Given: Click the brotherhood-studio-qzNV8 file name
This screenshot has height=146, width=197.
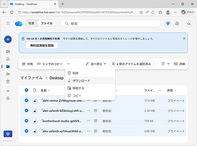Looking at the screenshot, I should [62, 121].
